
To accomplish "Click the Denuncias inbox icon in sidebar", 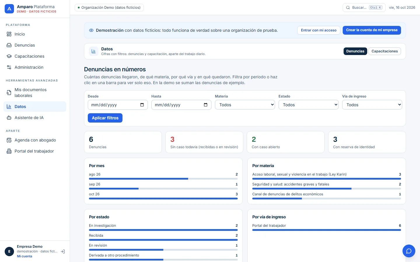I will coord(9,45).
